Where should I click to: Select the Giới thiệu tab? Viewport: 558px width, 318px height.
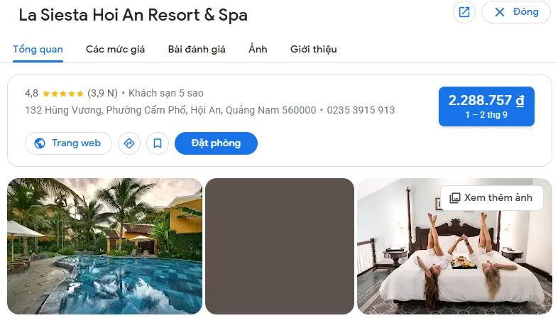314,49
